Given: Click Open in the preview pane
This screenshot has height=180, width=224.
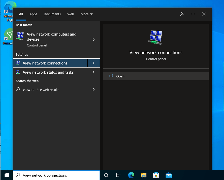Looking at the screenshot, I should click(120, 76).
